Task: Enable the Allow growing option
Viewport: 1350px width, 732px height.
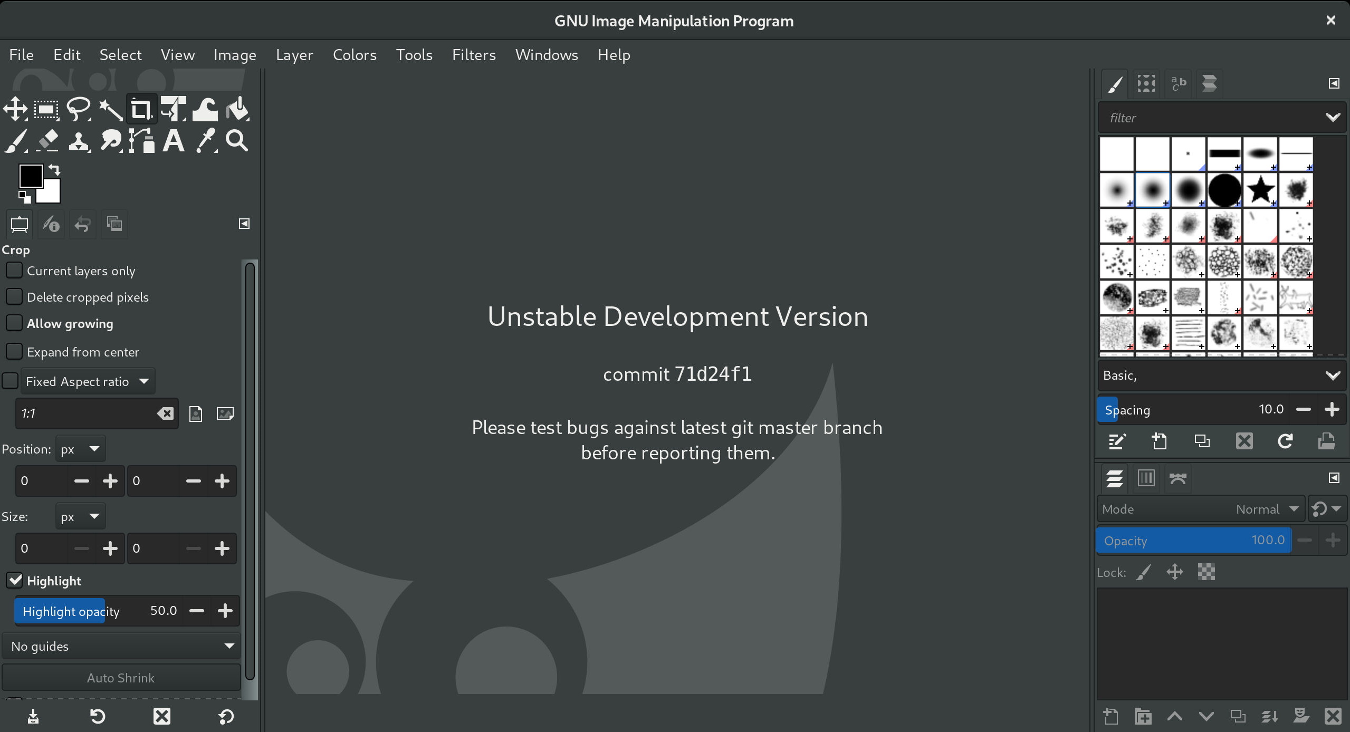Action: click(14, 322)
